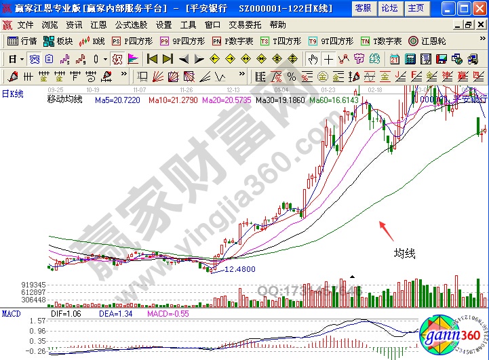The image size is (489, 360).
Task: Jump to first record arrow icon
Action: (152, 58)
